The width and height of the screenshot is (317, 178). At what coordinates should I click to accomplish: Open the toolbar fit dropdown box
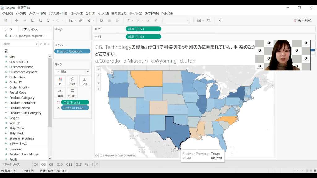pyautogui.click(x=176, y=20)
